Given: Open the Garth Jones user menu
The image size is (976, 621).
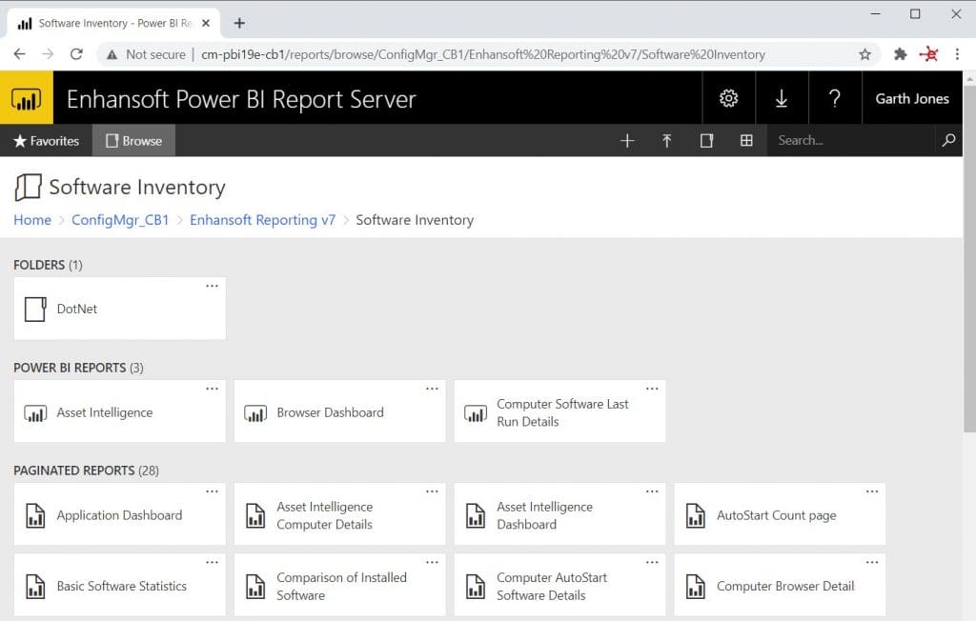Looking at the screenshot, I should pos(912,98).
